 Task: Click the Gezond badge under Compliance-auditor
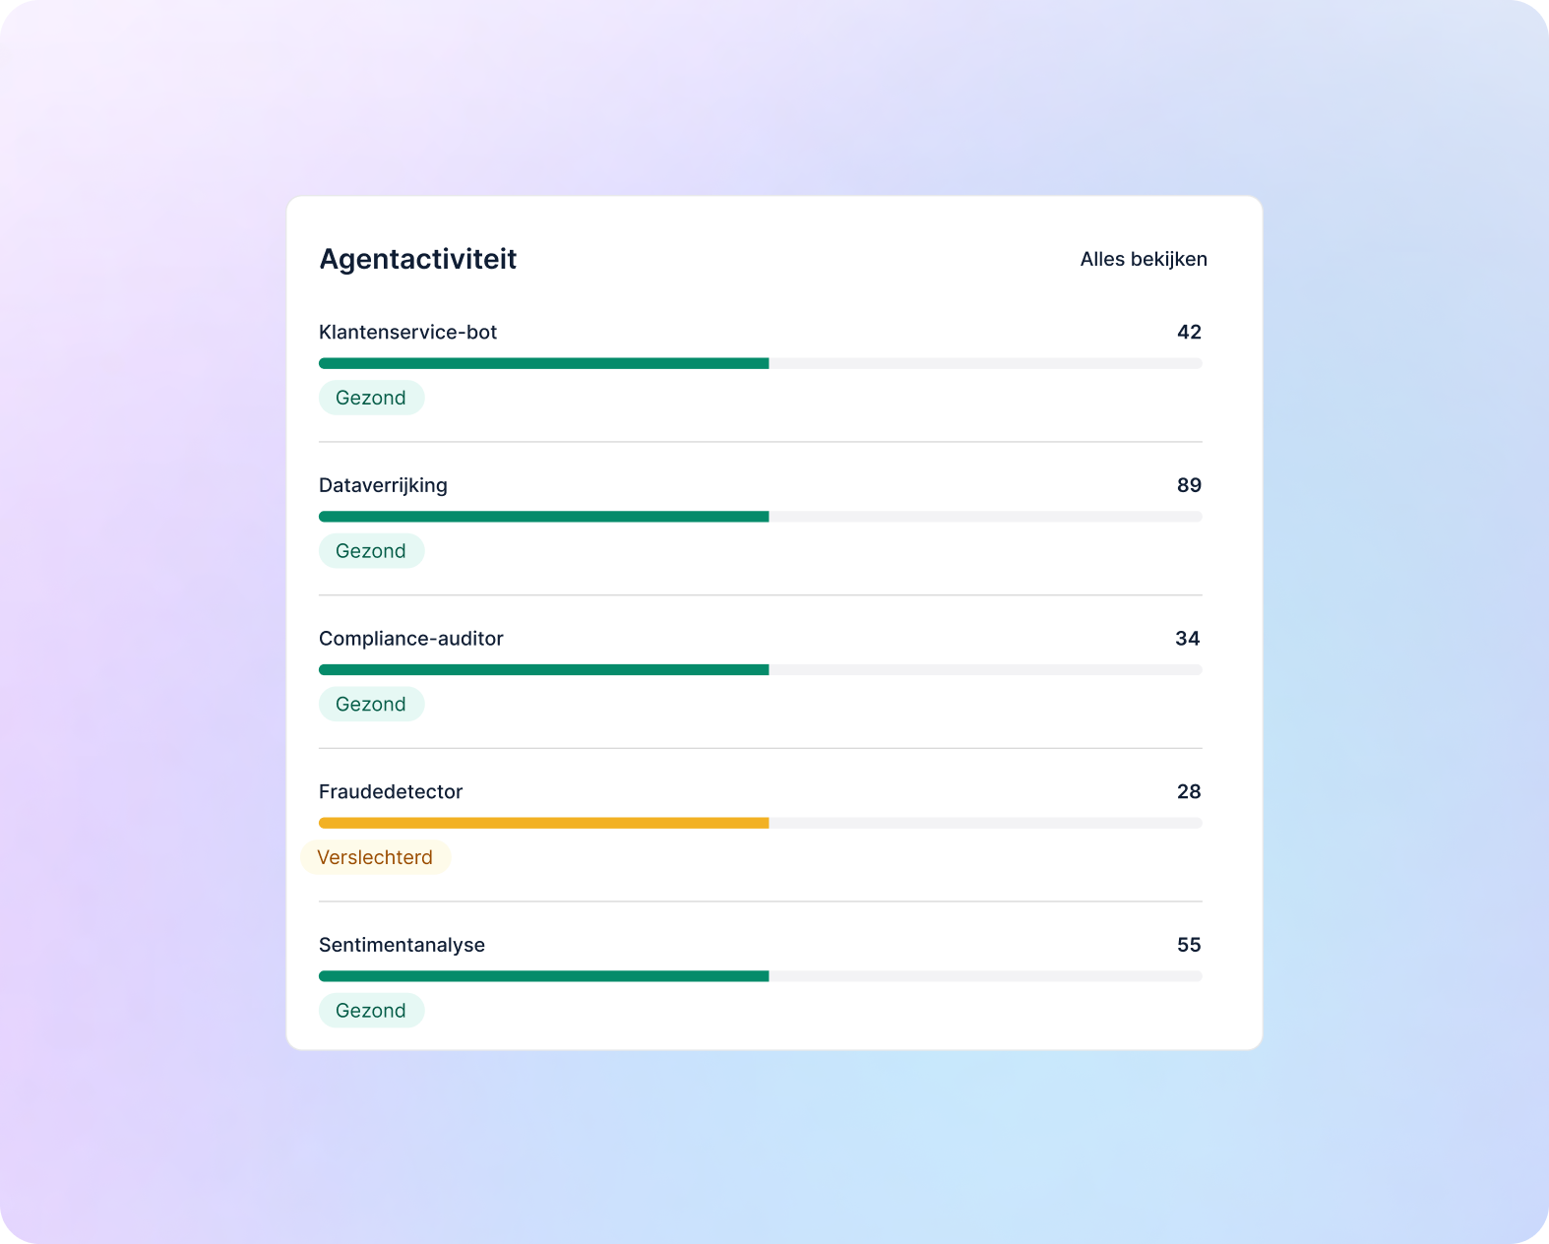[371, 705]
